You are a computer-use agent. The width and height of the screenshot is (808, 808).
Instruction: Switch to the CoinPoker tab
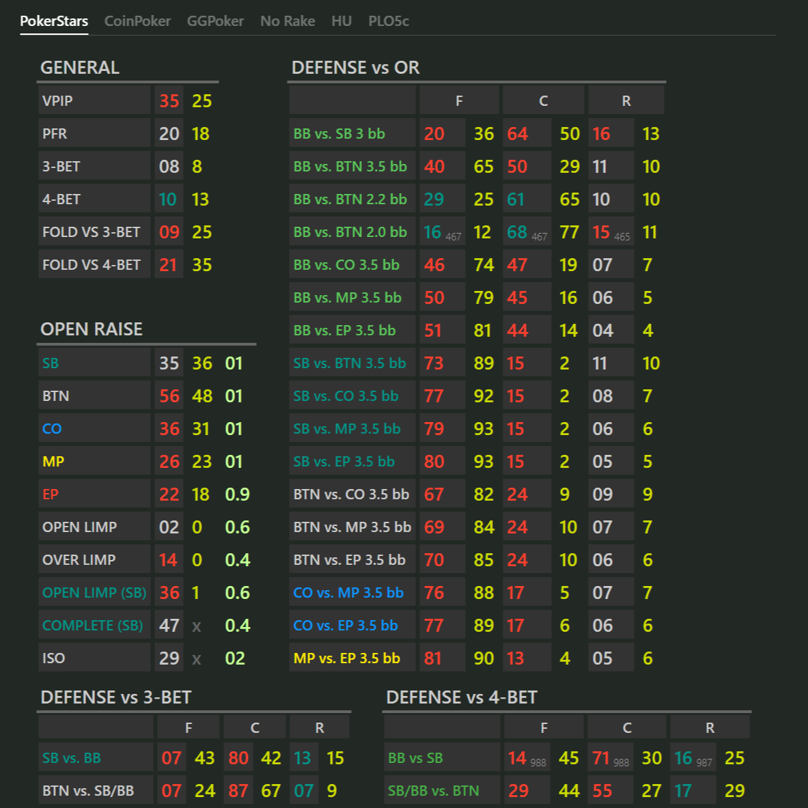tap(137, 21)
